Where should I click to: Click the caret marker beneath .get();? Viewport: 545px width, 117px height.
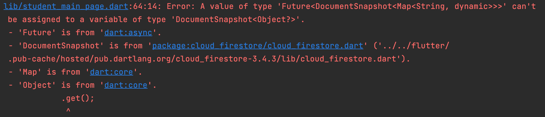[68, 110]
